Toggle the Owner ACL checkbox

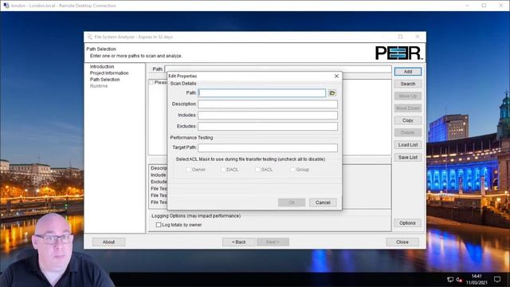click(x=188, y=170)
